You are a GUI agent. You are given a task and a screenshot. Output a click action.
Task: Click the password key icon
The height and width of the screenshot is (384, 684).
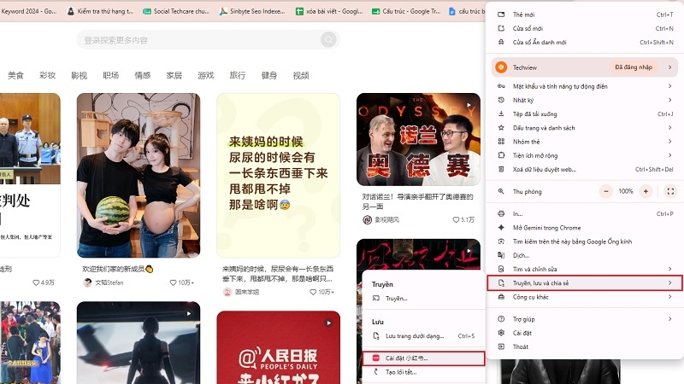point(501,86)
